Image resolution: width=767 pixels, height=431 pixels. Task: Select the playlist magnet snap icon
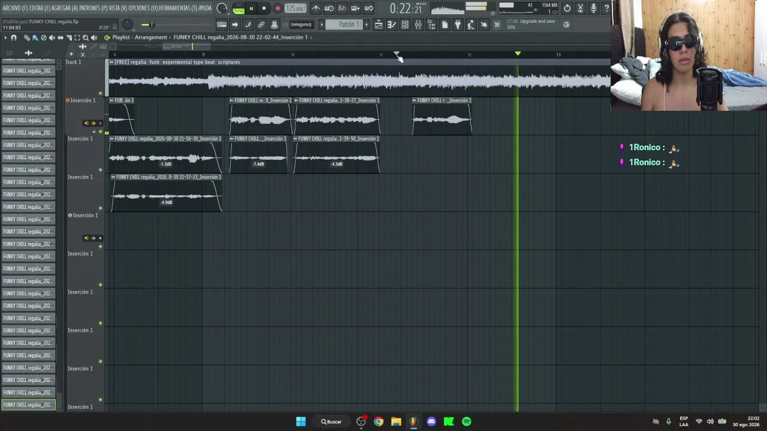(14, 38)
